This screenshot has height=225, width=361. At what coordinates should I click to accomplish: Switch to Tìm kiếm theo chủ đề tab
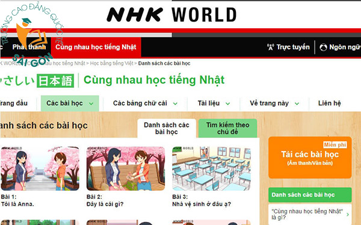coord(227,128)
